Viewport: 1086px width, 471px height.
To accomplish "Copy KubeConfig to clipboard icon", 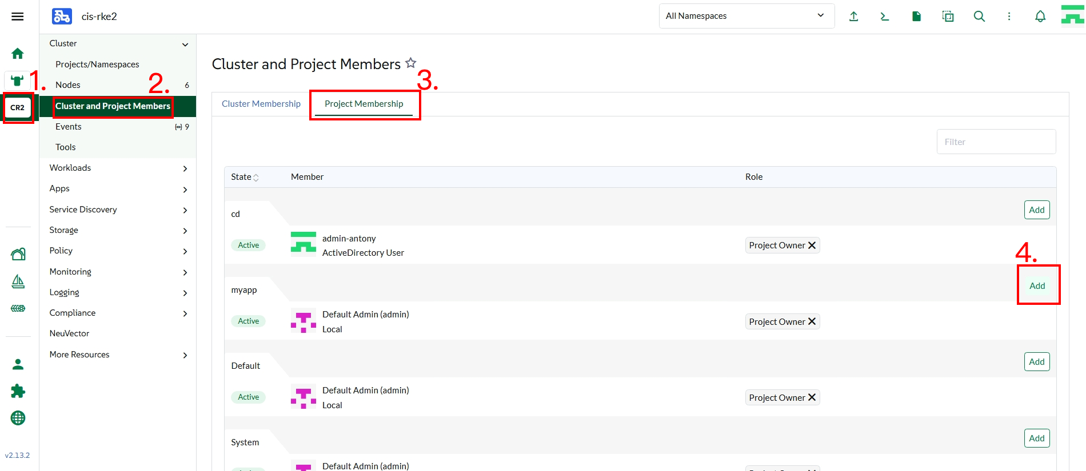I will tap(948, 17).
